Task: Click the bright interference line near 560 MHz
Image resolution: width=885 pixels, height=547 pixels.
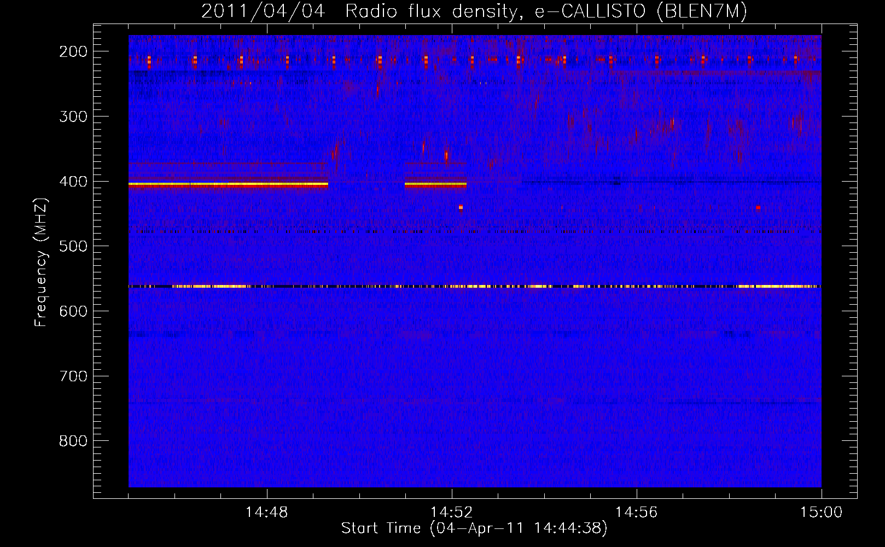Action: (x=475, y=286)
